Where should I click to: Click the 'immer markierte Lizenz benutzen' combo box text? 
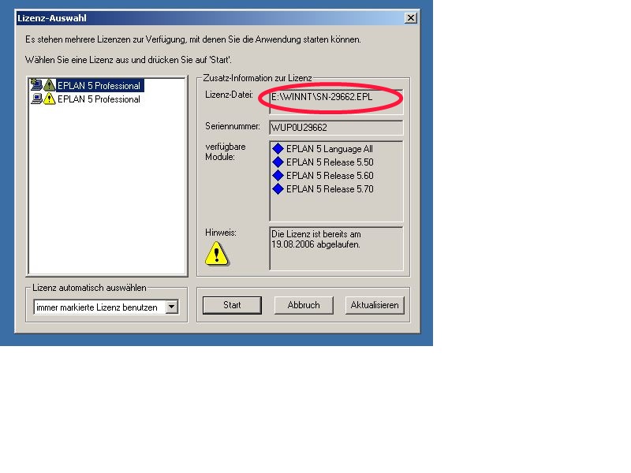click(x=97, y=307)
